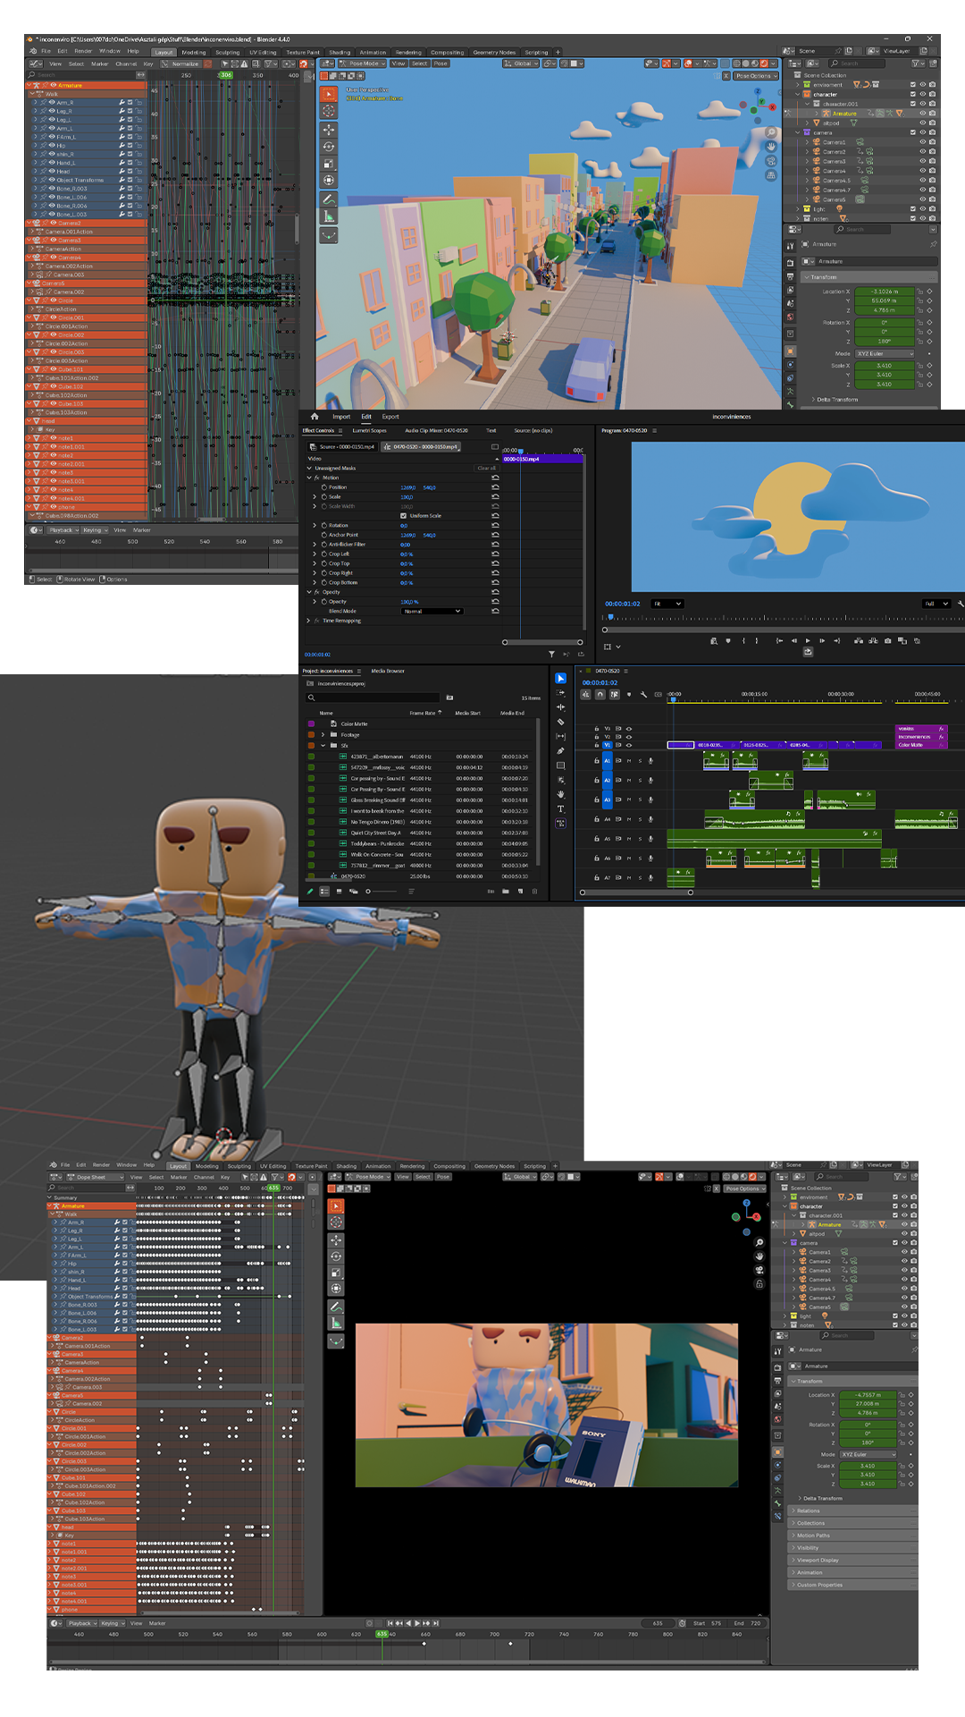The height and width of the screenshot is (1717, 965).
Task: Open Pose Options in top Blender viewport
Action: click(754, 76)
